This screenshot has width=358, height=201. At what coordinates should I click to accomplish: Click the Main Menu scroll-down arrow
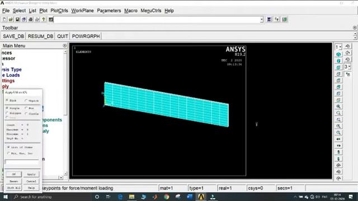point(65,174)
